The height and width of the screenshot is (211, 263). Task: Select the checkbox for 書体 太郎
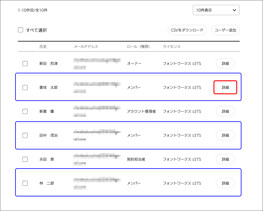[x=25, y=88]
